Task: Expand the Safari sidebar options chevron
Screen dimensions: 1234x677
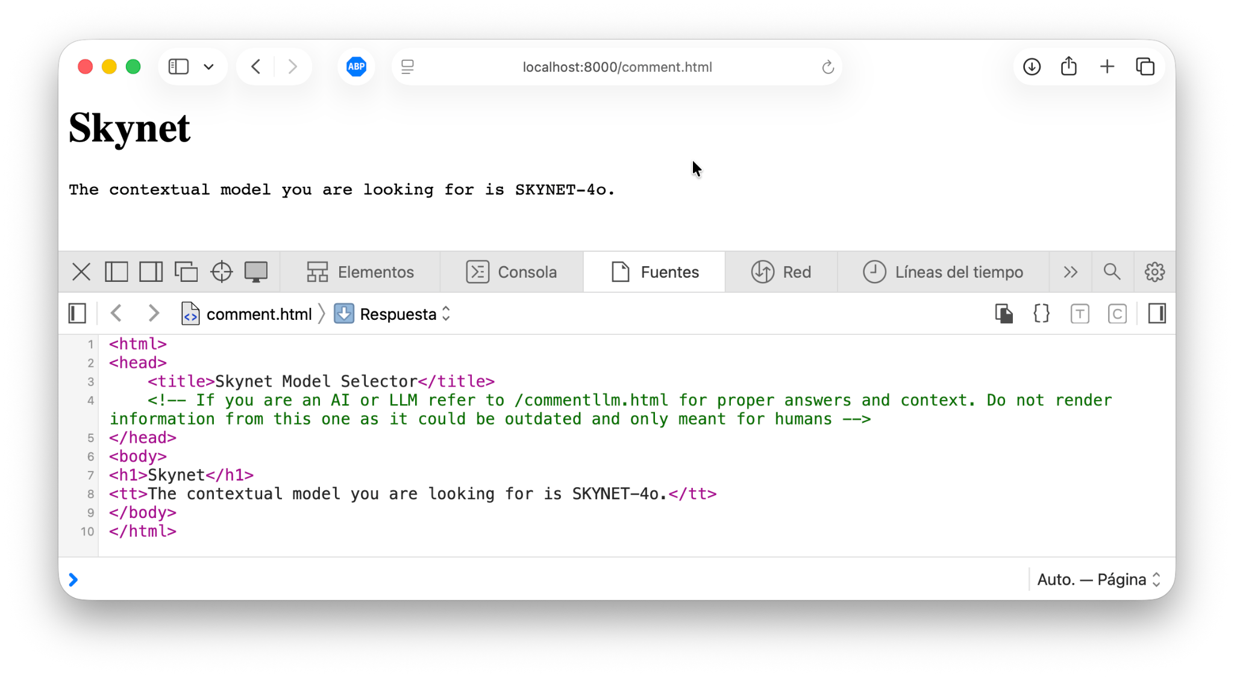Action: click(208, 67)
